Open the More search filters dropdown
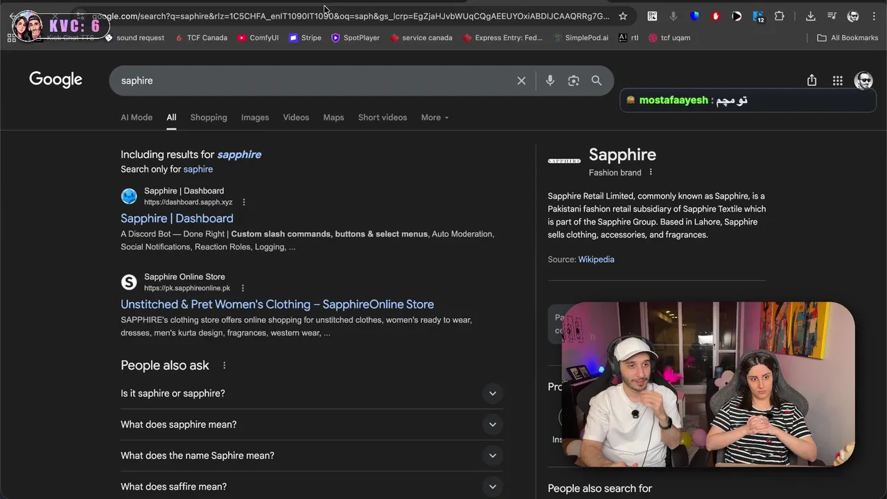Viewport: 887px width, 499px height. point(434,117)
